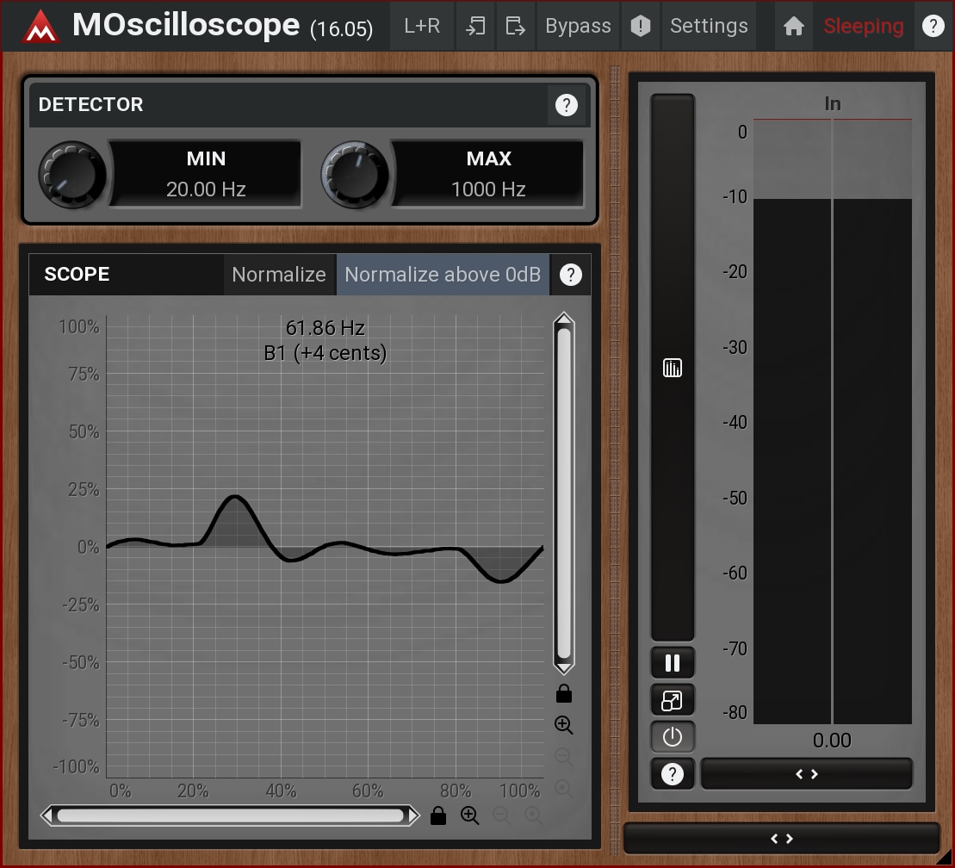Toggle the Normalize option
The width and height of the screenshot is (955, 868).
279,275
